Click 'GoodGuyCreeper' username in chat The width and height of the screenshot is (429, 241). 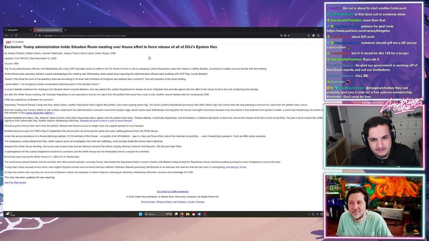coord(351,88)
